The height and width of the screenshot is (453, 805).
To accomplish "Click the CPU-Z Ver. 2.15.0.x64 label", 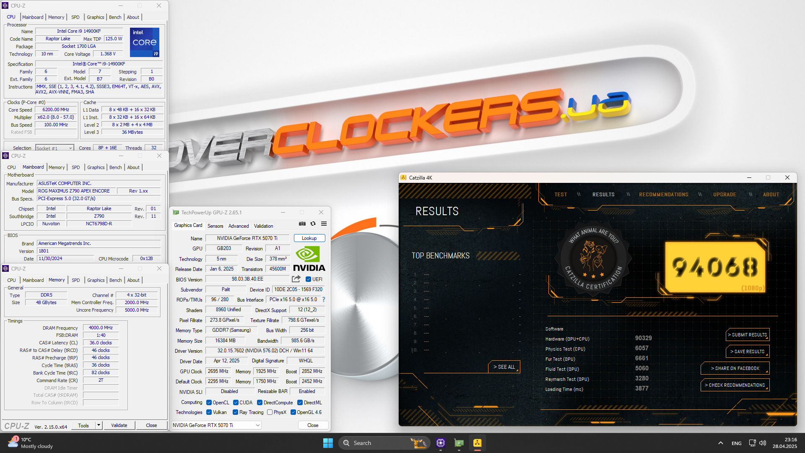I will tap(51, 427).
